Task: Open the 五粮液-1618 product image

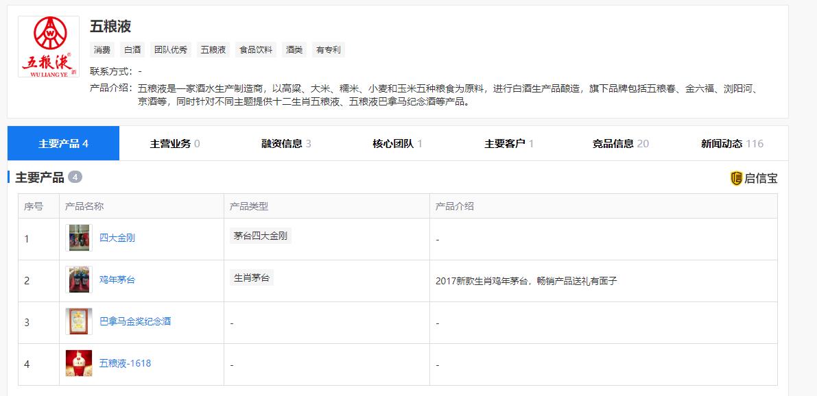Action: click(x=79, y=363)
